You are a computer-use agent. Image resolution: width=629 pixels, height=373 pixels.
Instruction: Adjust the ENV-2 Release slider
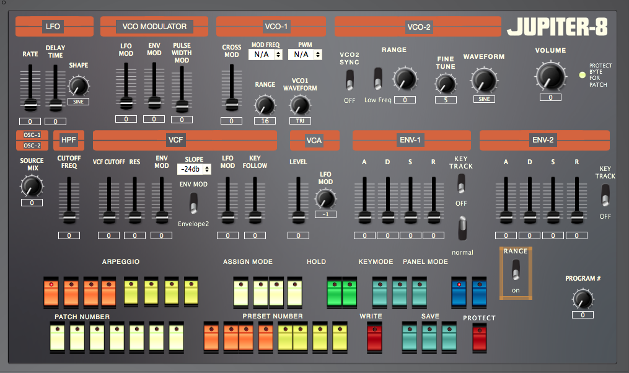[x=577, y=217]
